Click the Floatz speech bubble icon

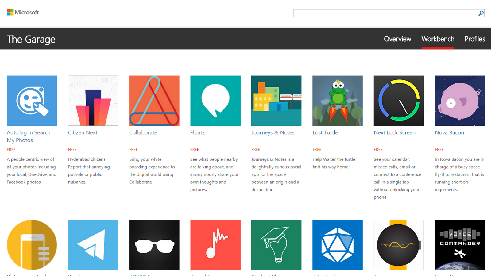coord(215,101)
